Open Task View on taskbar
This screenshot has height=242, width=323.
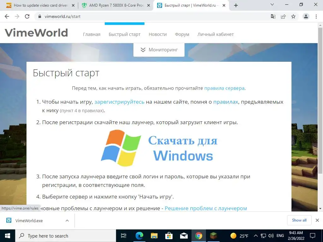pos(124,236)
